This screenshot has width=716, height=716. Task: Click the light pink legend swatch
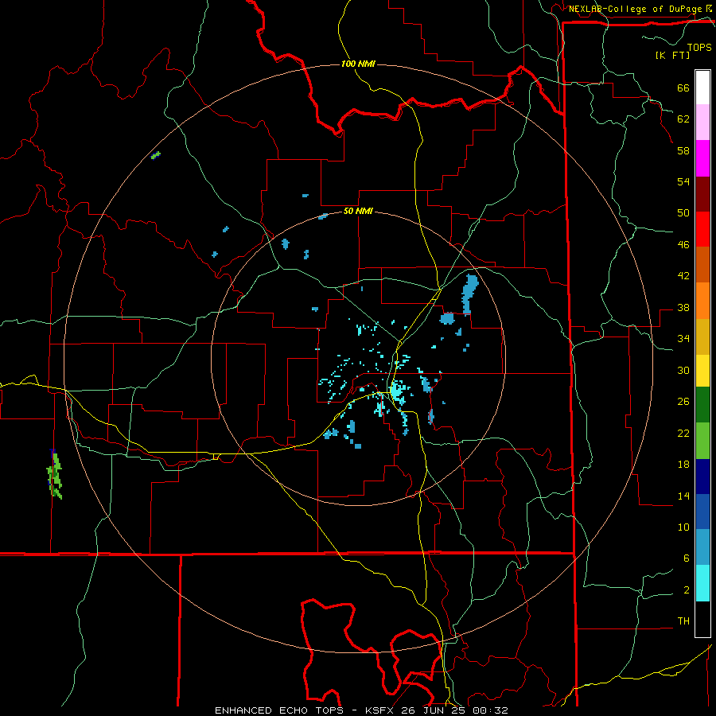pos(702,122)
